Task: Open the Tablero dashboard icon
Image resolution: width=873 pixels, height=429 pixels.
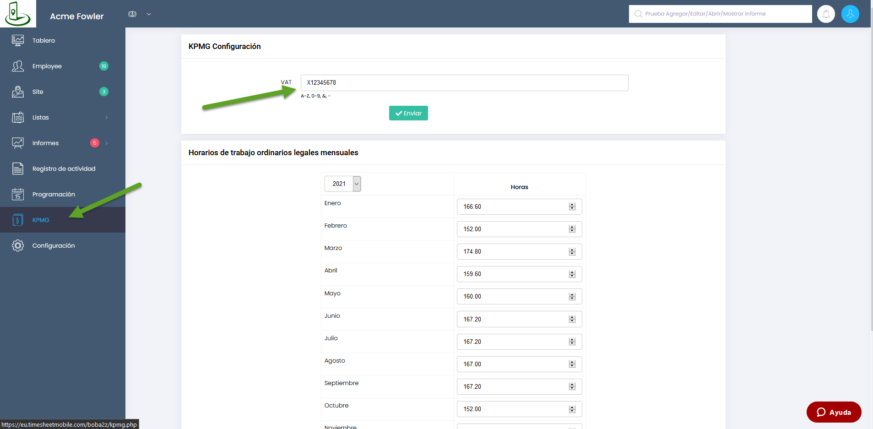Action: [x=18, y=40]
